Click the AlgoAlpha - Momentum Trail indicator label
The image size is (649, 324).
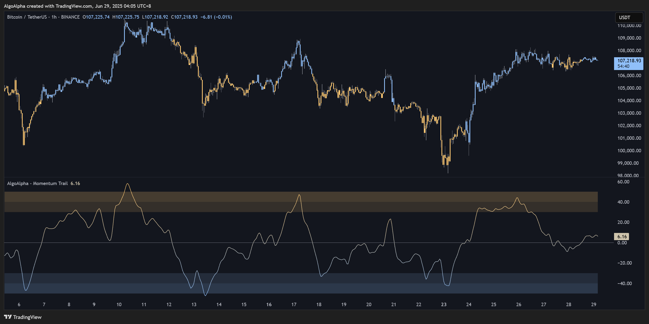(x=37, y=183)
